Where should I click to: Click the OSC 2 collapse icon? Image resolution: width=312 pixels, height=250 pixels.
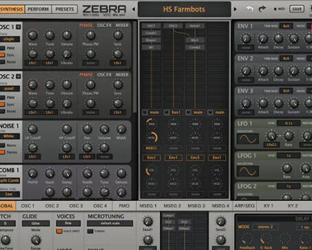[x=19, y=76]
